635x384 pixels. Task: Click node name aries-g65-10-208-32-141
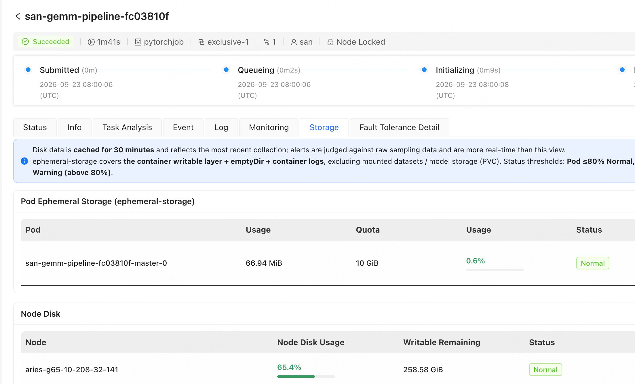[x=72, y=370]
